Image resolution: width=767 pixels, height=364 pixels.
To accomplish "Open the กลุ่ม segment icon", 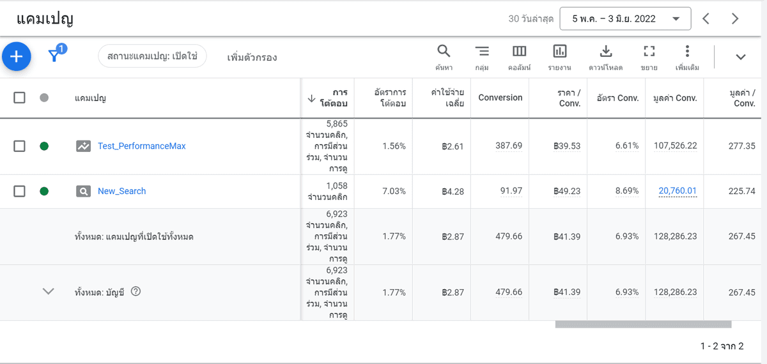I will 482,51.
